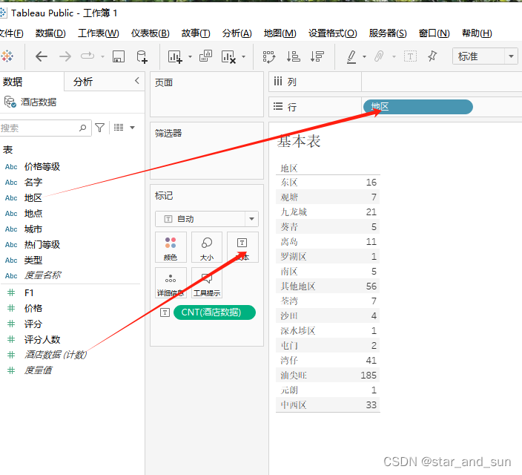Expand the new worksheet dropdown arrow
522x475 pixels.
coord(190,56)
